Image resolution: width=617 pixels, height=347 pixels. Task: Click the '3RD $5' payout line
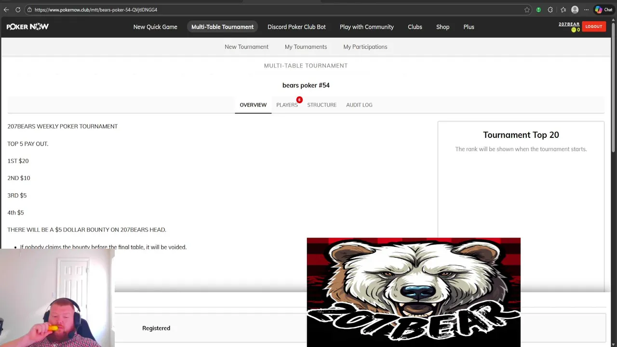click(x=17, y=195)
